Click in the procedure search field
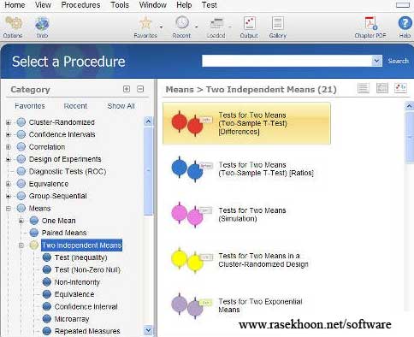This screenshot has width=414, height=337. (287, 61)
